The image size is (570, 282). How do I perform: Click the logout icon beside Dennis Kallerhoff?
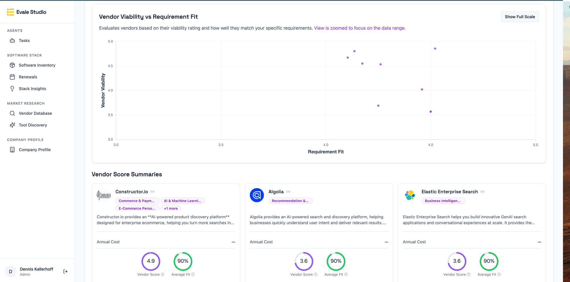65,271
